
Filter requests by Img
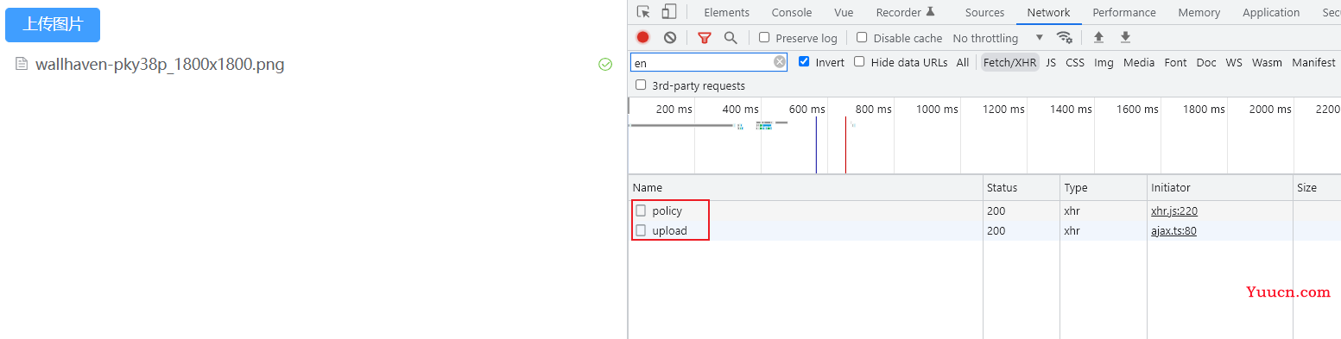(1104, 62)
